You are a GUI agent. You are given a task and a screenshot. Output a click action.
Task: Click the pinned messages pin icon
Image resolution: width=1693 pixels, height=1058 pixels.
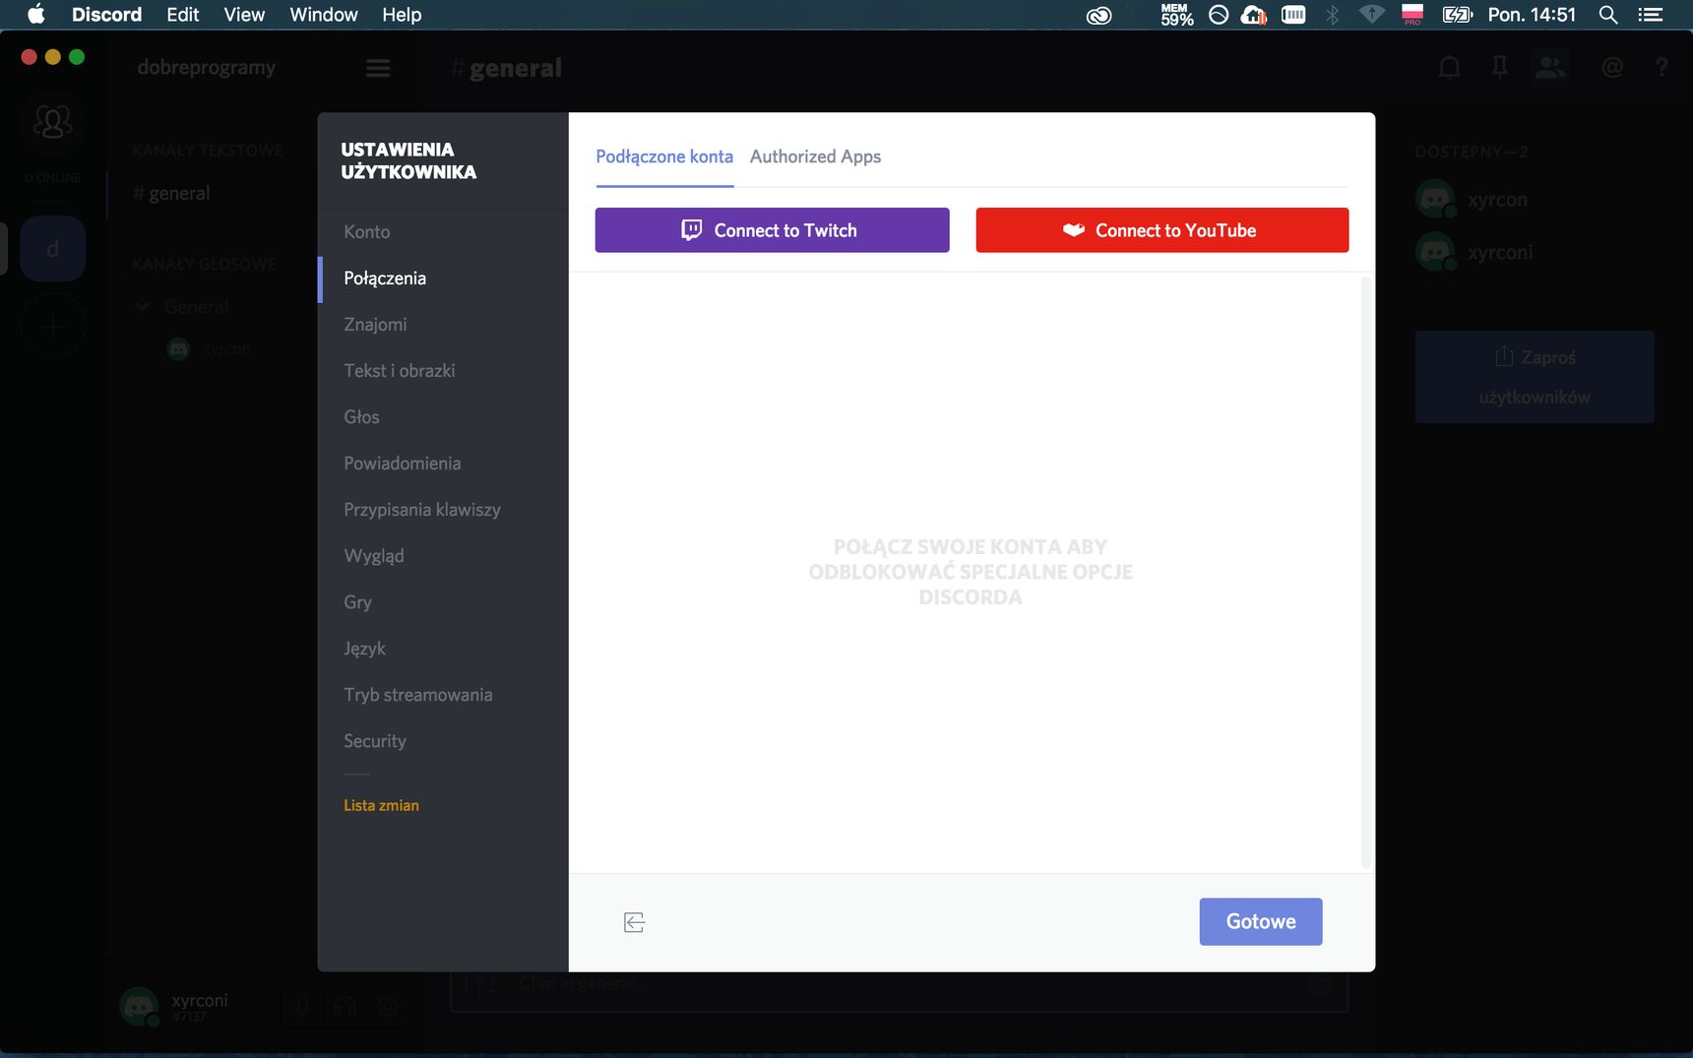[1499, 68]
